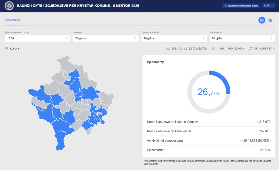Switch to map view
The width and height of the screenshot is (279, 170).
point(262,20)
